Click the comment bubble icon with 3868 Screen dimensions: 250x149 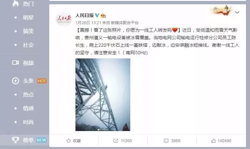coord(166,141)
